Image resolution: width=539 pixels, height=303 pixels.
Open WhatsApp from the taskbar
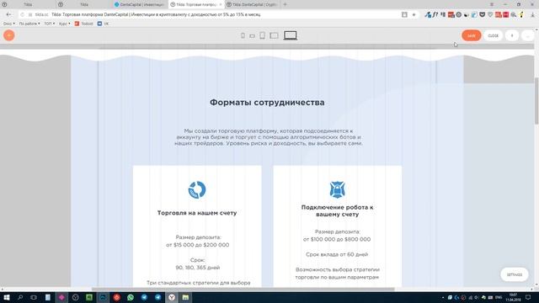pos(131,297)
